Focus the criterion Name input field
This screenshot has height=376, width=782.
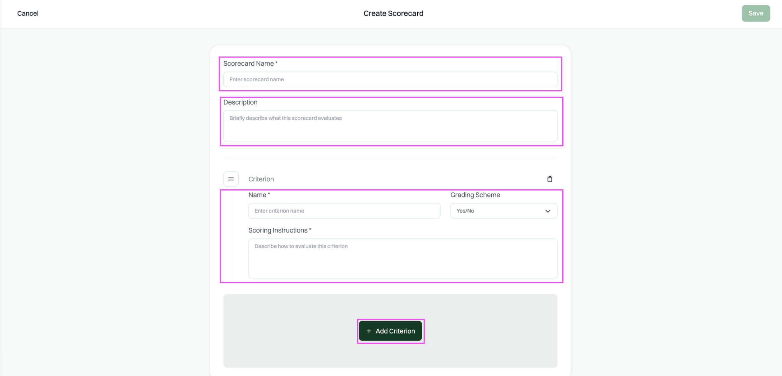tap(344, 211)
